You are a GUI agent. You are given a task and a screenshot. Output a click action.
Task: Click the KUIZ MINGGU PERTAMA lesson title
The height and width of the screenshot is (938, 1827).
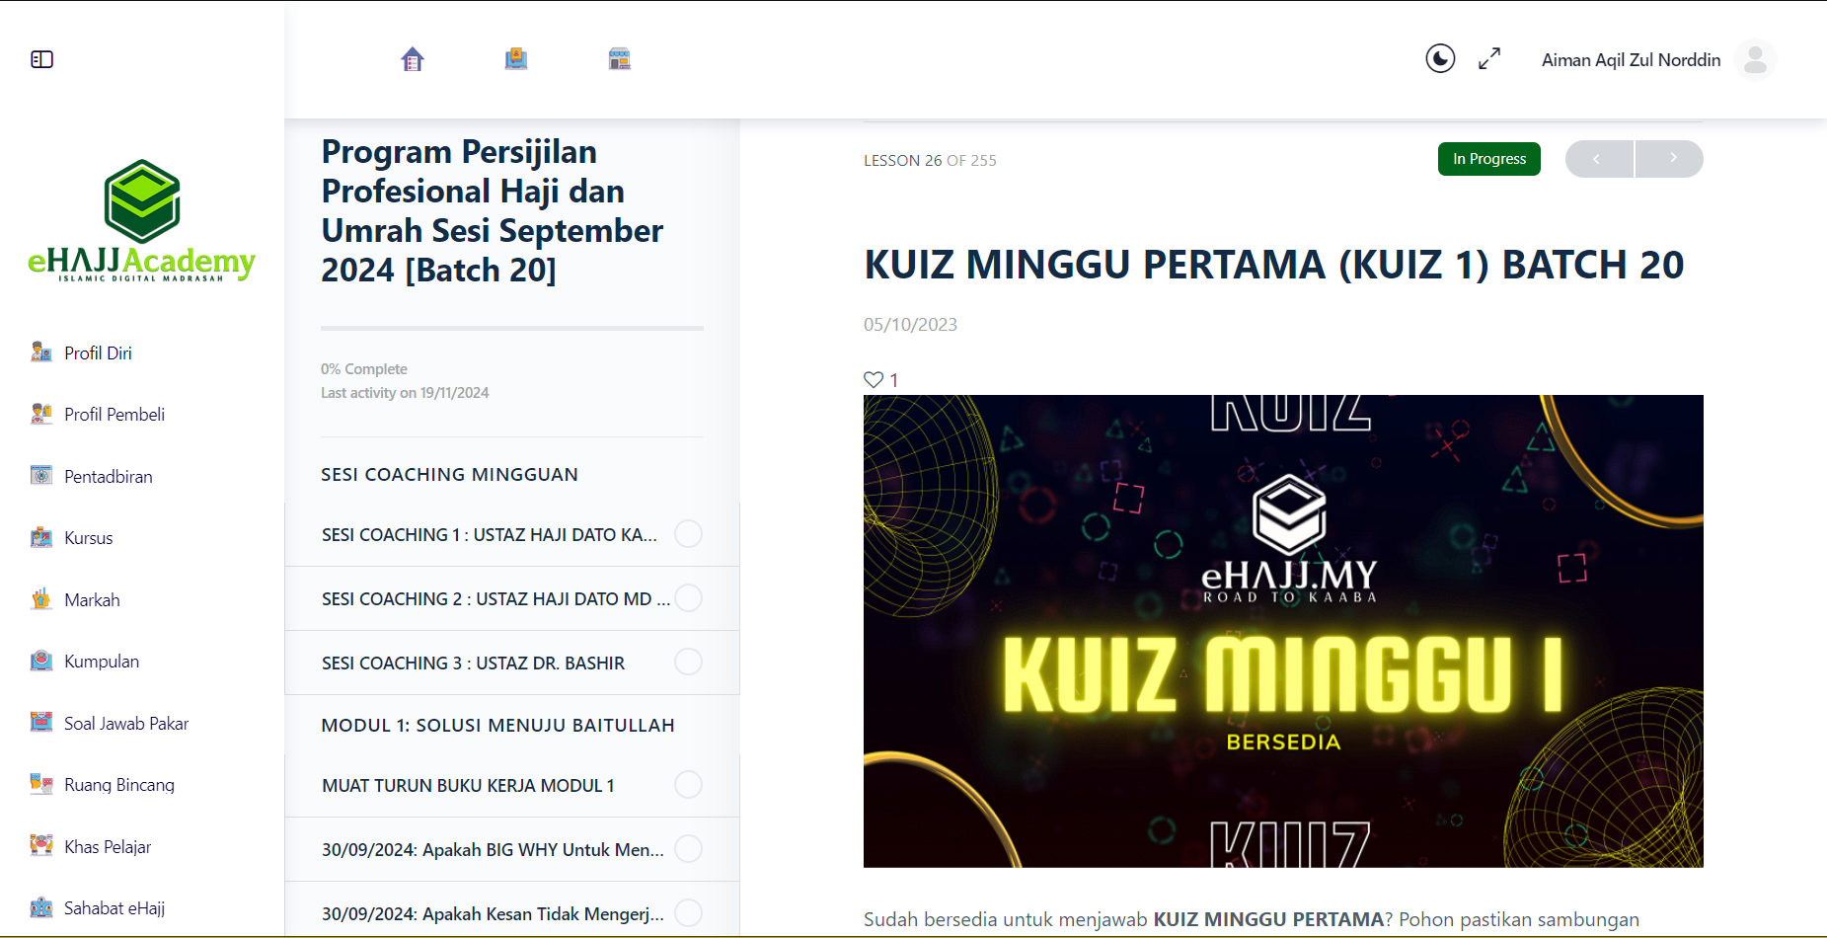[1274, 265]
